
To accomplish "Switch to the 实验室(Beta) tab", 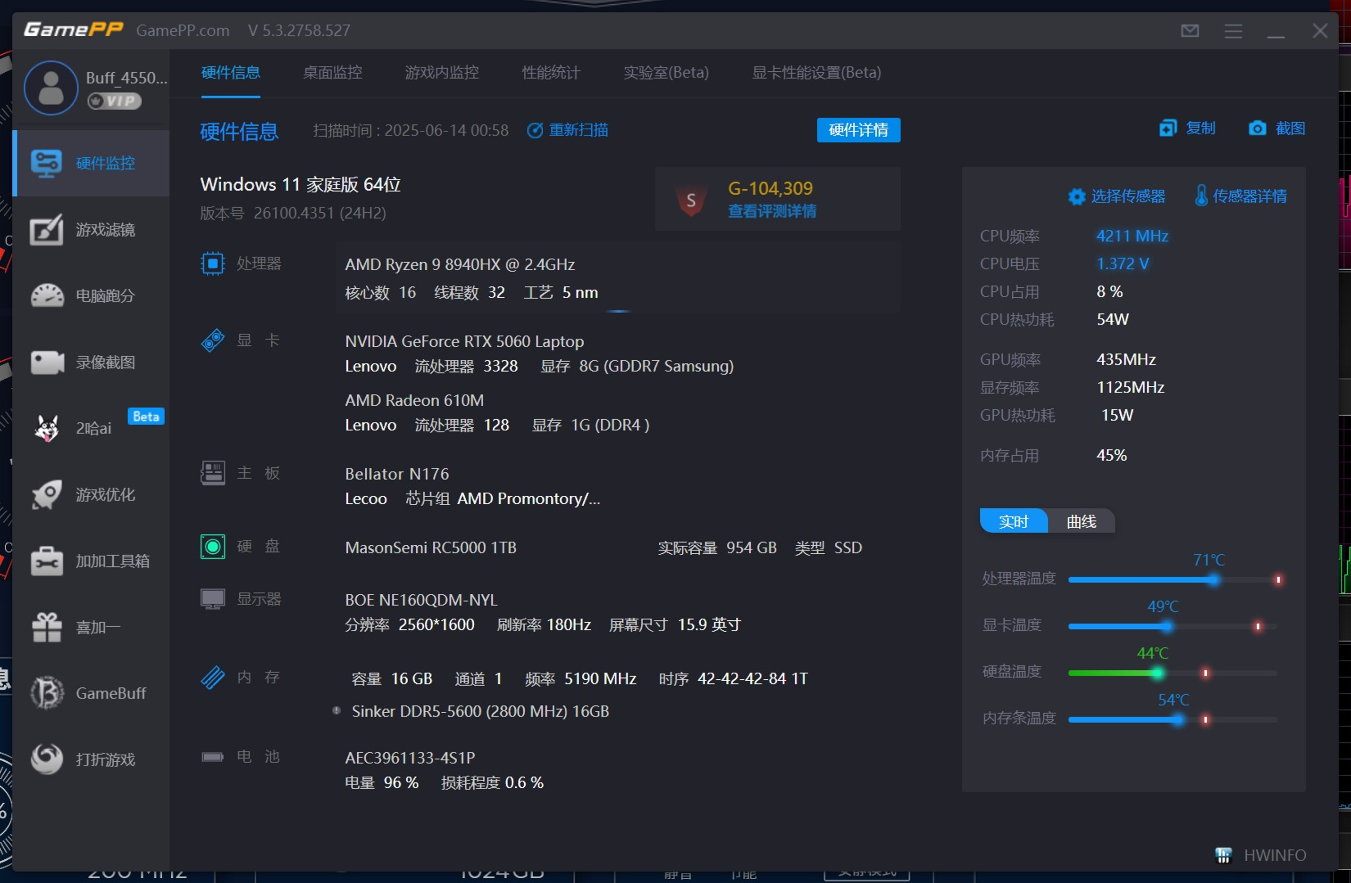I will [x=666, y=73].
